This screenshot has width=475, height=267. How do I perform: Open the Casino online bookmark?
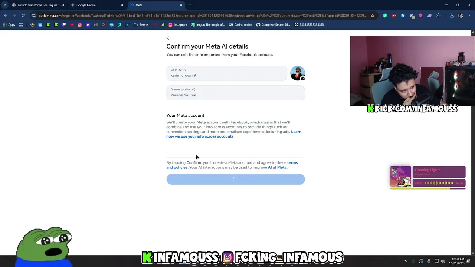240,25
